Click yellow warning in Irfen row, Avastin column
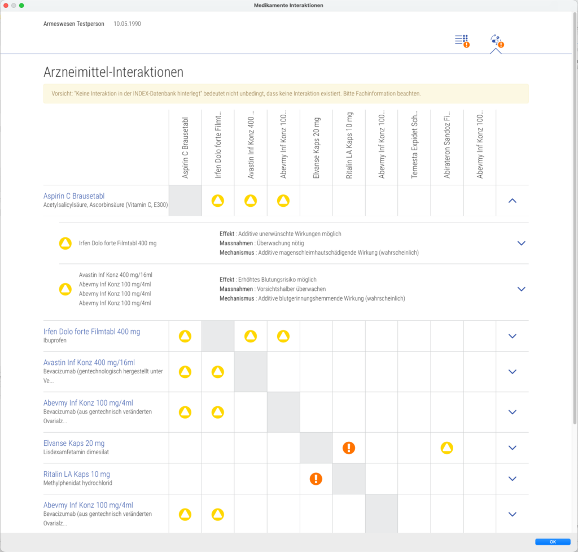The image size is (578, 552). 251,336
